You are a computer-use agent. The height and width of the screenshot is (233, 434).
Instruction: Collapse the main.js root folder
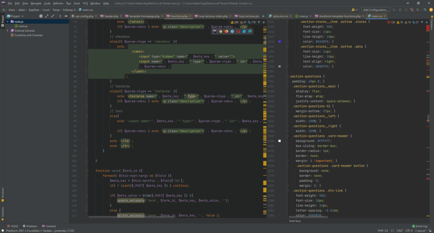[7, 21]
